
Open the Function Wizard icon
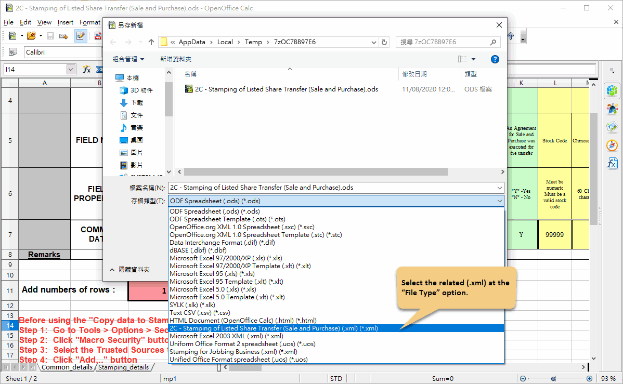click(86, 69)
